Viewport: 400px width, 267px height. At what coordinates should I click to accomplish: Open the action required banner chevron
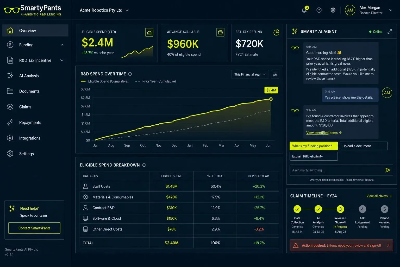tap(388, 245)
